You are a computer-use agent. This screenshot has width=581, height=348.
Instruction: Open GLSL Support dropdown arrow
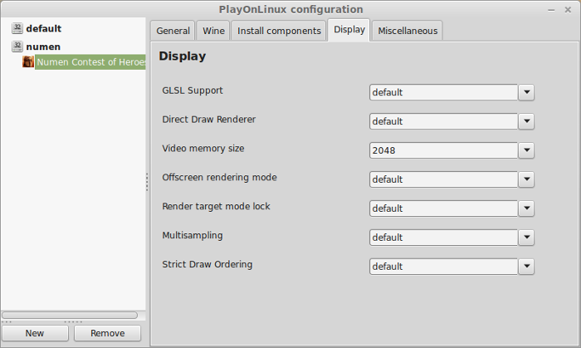point(526,92)
